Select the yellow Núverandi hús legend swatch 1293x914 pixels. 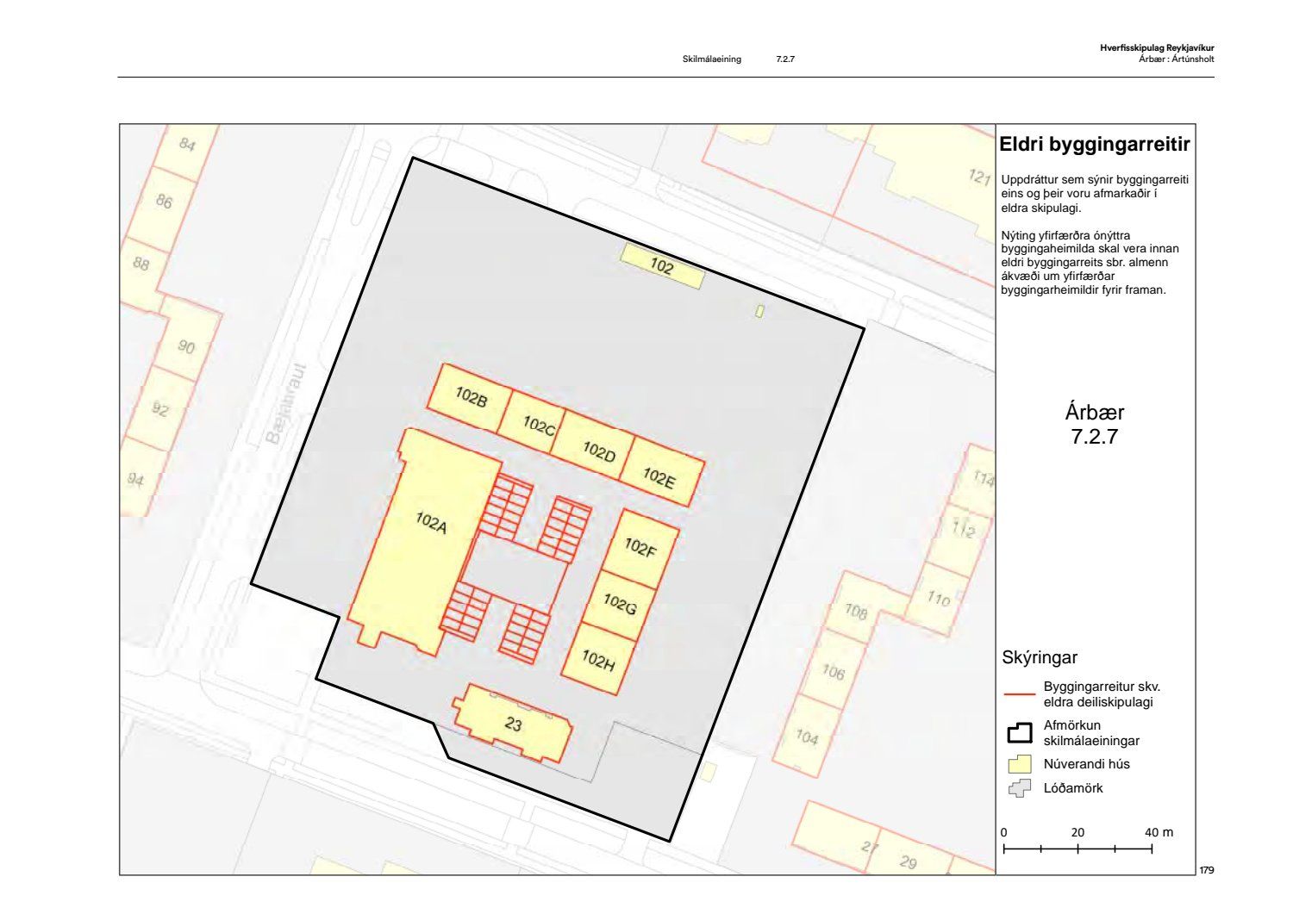[1020, 764]
